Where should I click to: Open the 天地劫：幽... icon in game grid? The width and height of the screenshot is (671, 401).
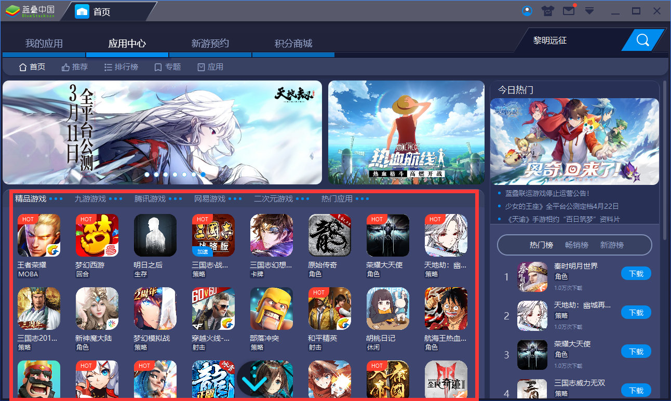click(446, 235)
